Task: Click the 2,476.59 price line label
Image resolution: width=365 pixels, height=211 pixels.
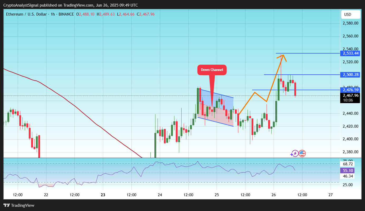Action: click(351, 90)
